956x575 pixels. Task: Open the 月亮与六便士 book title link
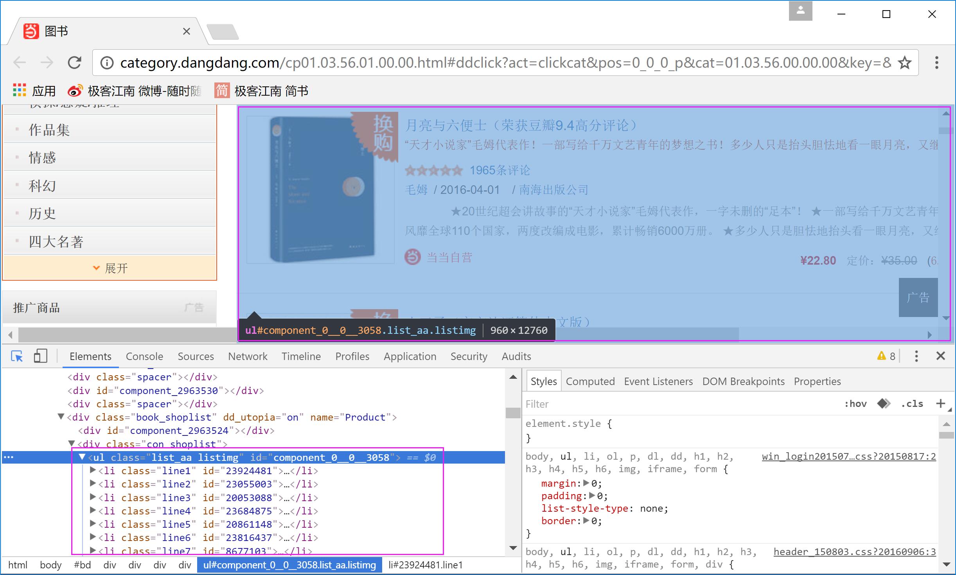point(521,125)
